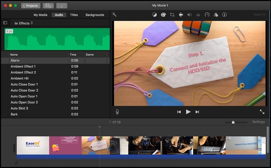The height and width of the screenshot is (168, 271).
Task: Expand the Effects folder dropdown
Action: [x=23, y=23]
